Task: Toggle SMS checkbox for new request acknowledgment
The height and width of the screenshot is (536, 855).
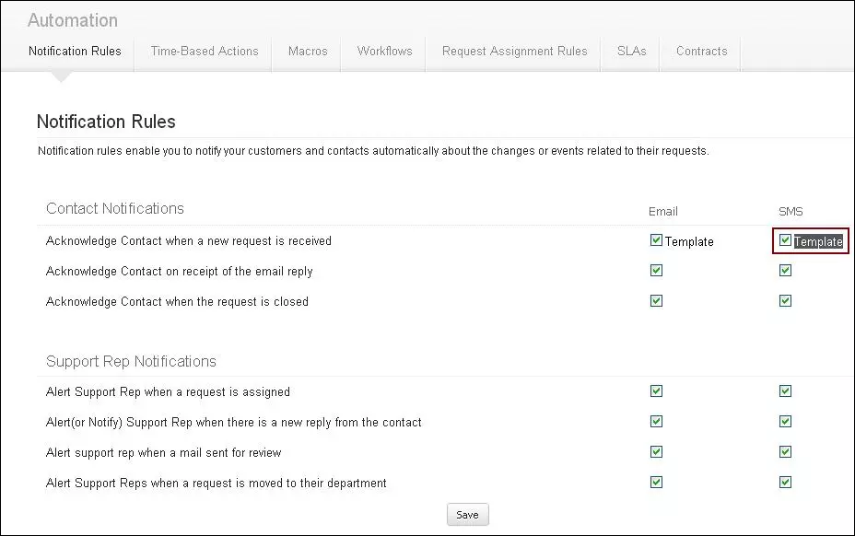Action: coord(785,240)
